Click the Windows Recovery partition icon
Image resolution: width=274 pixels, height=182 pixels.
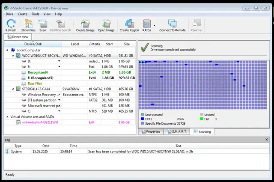(24, 95)
